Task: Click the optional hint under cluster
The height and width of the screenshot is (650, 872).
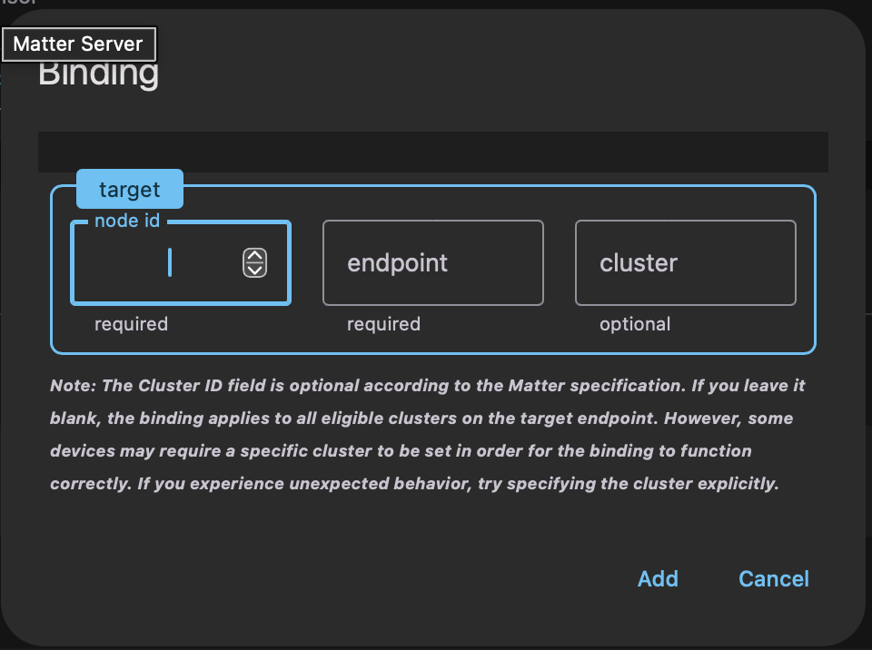Action: click(635, 324)
